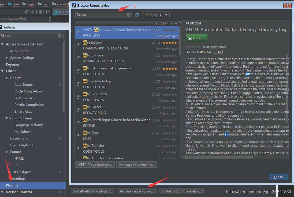Screen dimensions: 294x197
Task: Select 'Auto Switch Input Source In IdeaVim Mode'
Action: click(127, 123)
